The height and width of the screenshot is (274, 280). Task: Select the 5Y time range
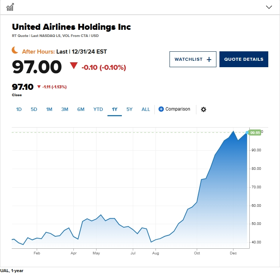click(129, 109)
